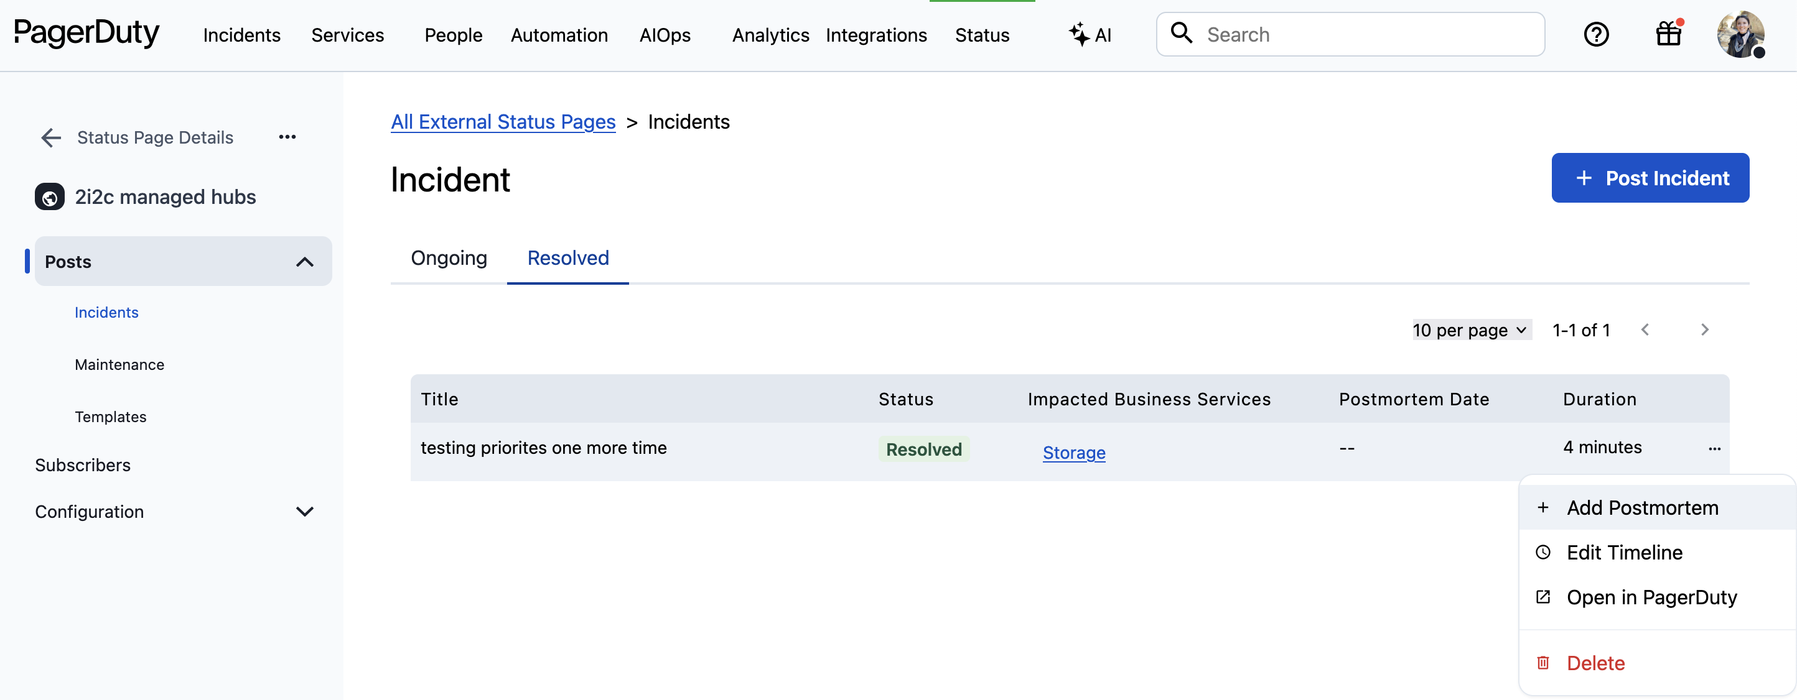The image size is (1797, 700).
Task: Click the 4 minutes duration value
Action: pos(1602,447)
